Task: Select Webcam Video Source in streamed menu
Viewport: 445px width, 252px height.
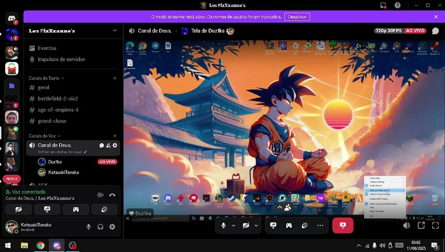Action: coord(384,190)
